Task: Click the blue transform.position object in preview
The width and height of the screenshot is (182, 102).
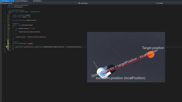Action: point(103,74)
